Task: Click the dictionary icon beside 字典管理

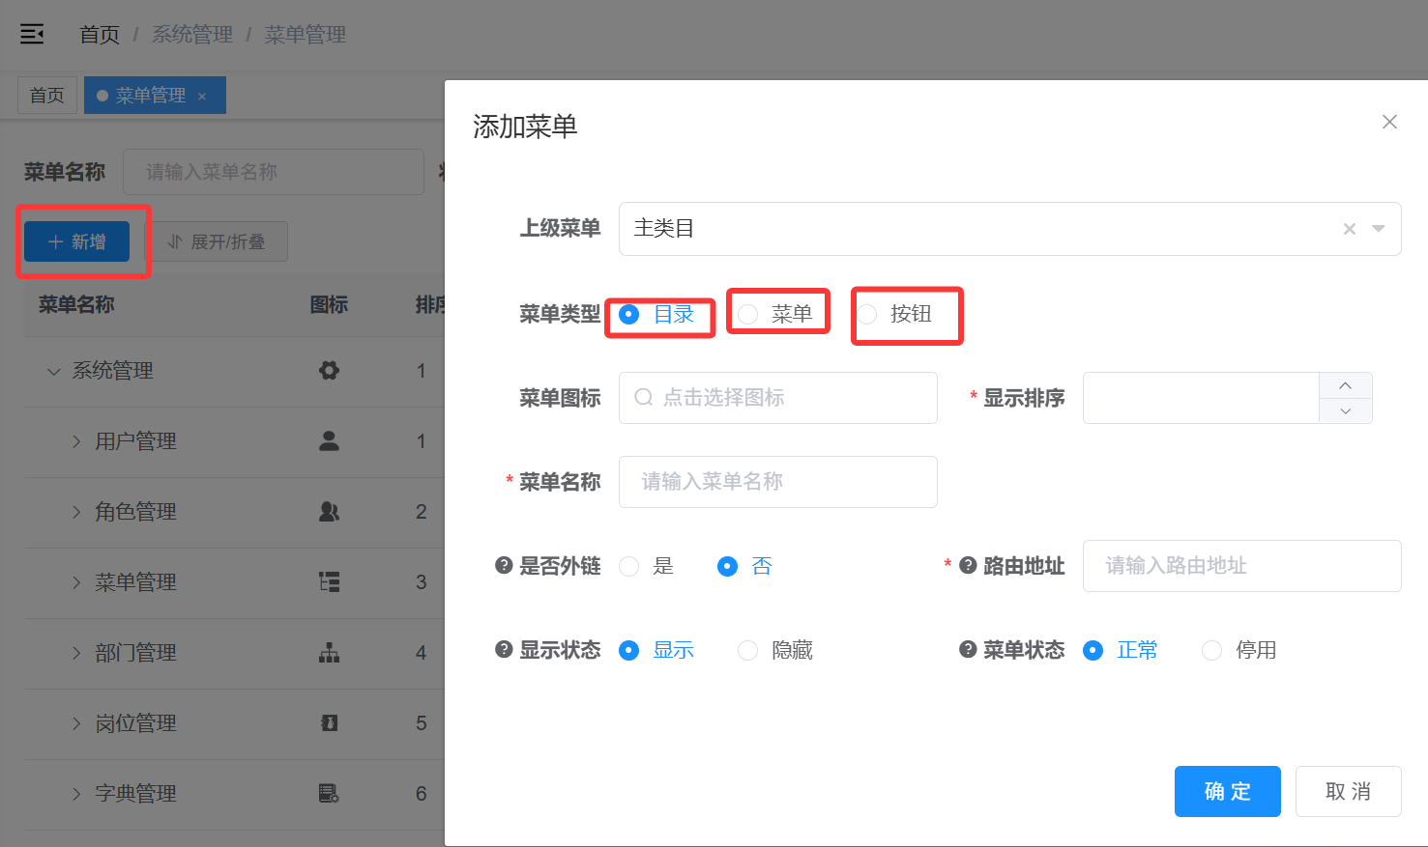Action: coord(329,793)
